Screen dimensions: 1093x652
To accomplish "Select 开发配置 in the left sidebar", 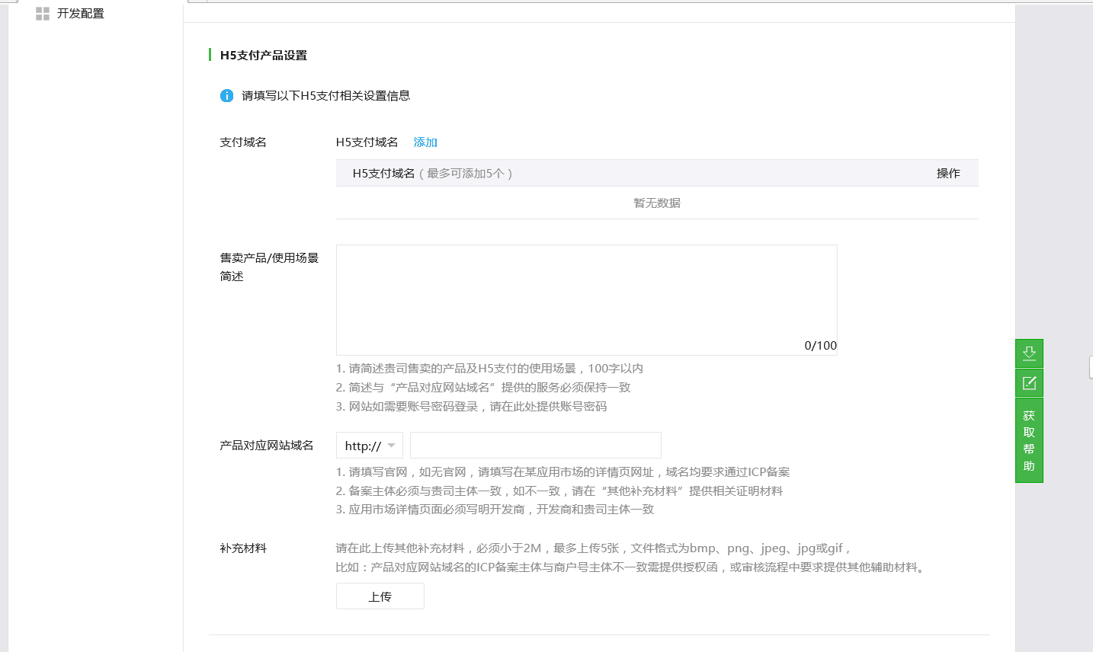I will coord(79,13).
